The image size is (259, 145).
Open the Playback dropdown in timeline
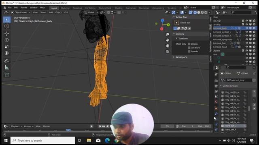tap(16, 126)
